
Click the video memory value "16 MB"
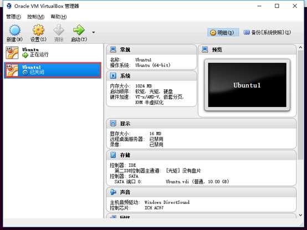(155, 134)
